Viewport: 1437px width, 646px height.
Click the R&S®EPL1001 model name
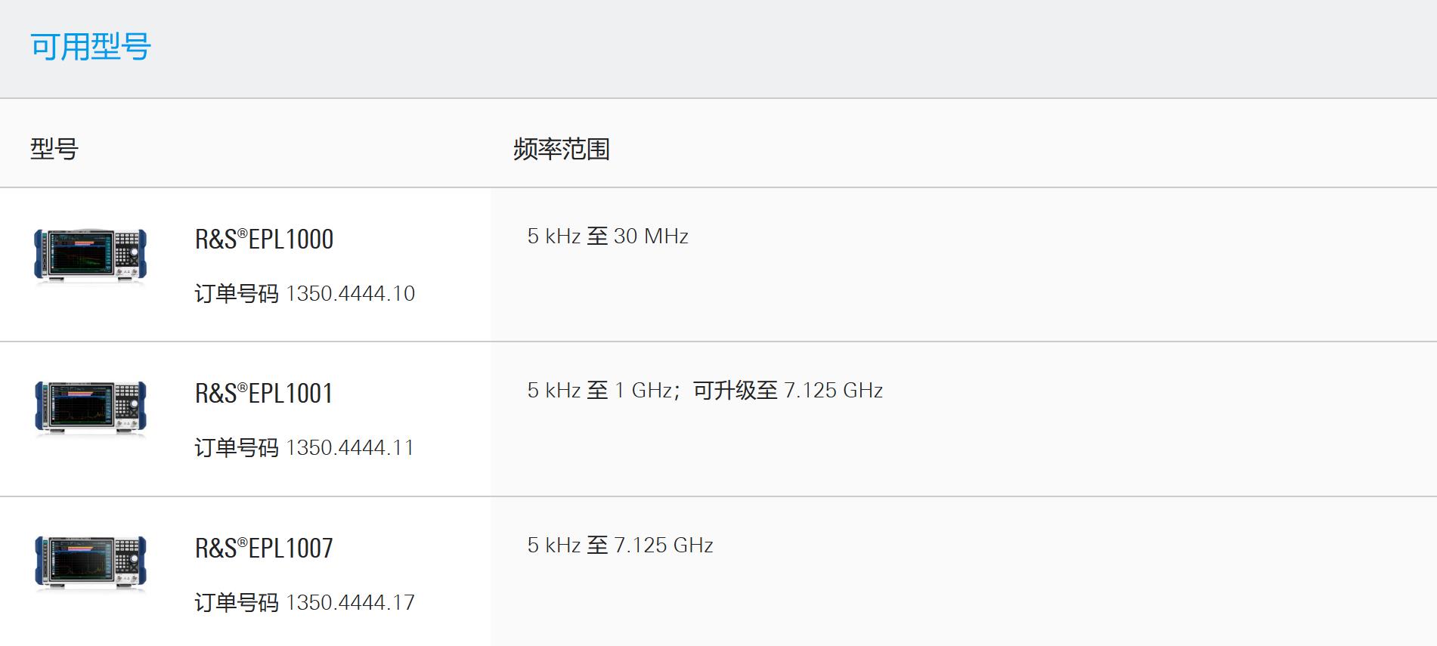pos(264,394)
